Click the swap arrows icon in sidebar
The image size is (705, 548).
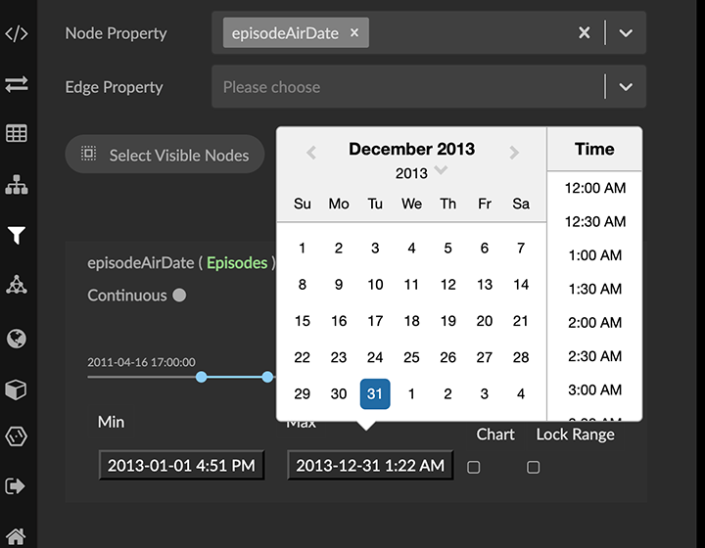pos(17,85)
